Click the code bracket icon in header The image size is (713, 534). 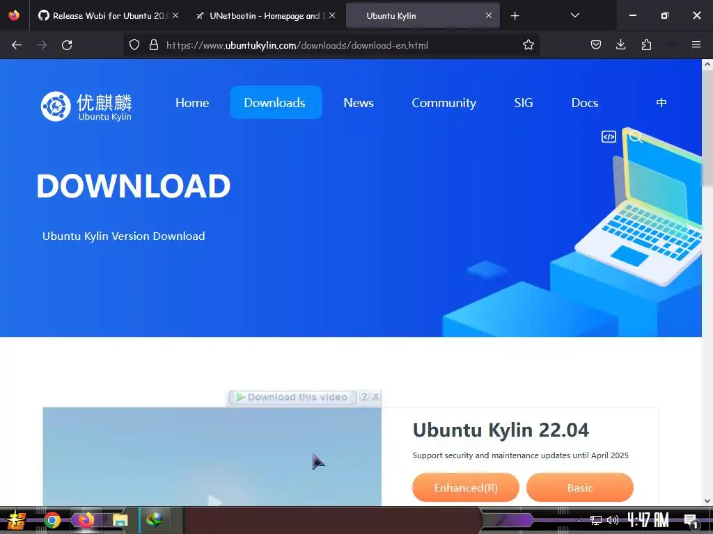(x=609, y=137)
